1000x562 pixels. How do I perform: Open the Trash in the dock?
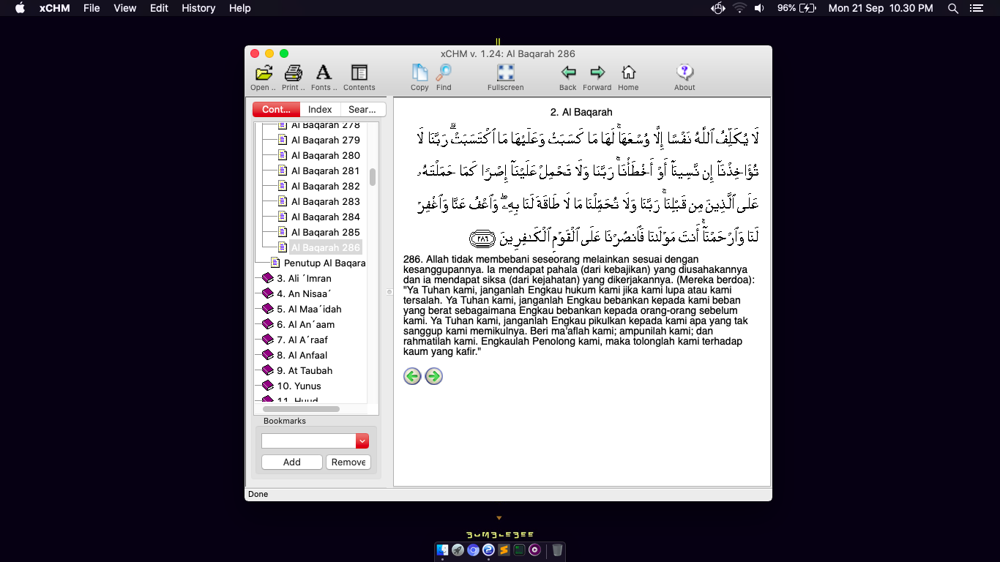[x=557, y=550]
